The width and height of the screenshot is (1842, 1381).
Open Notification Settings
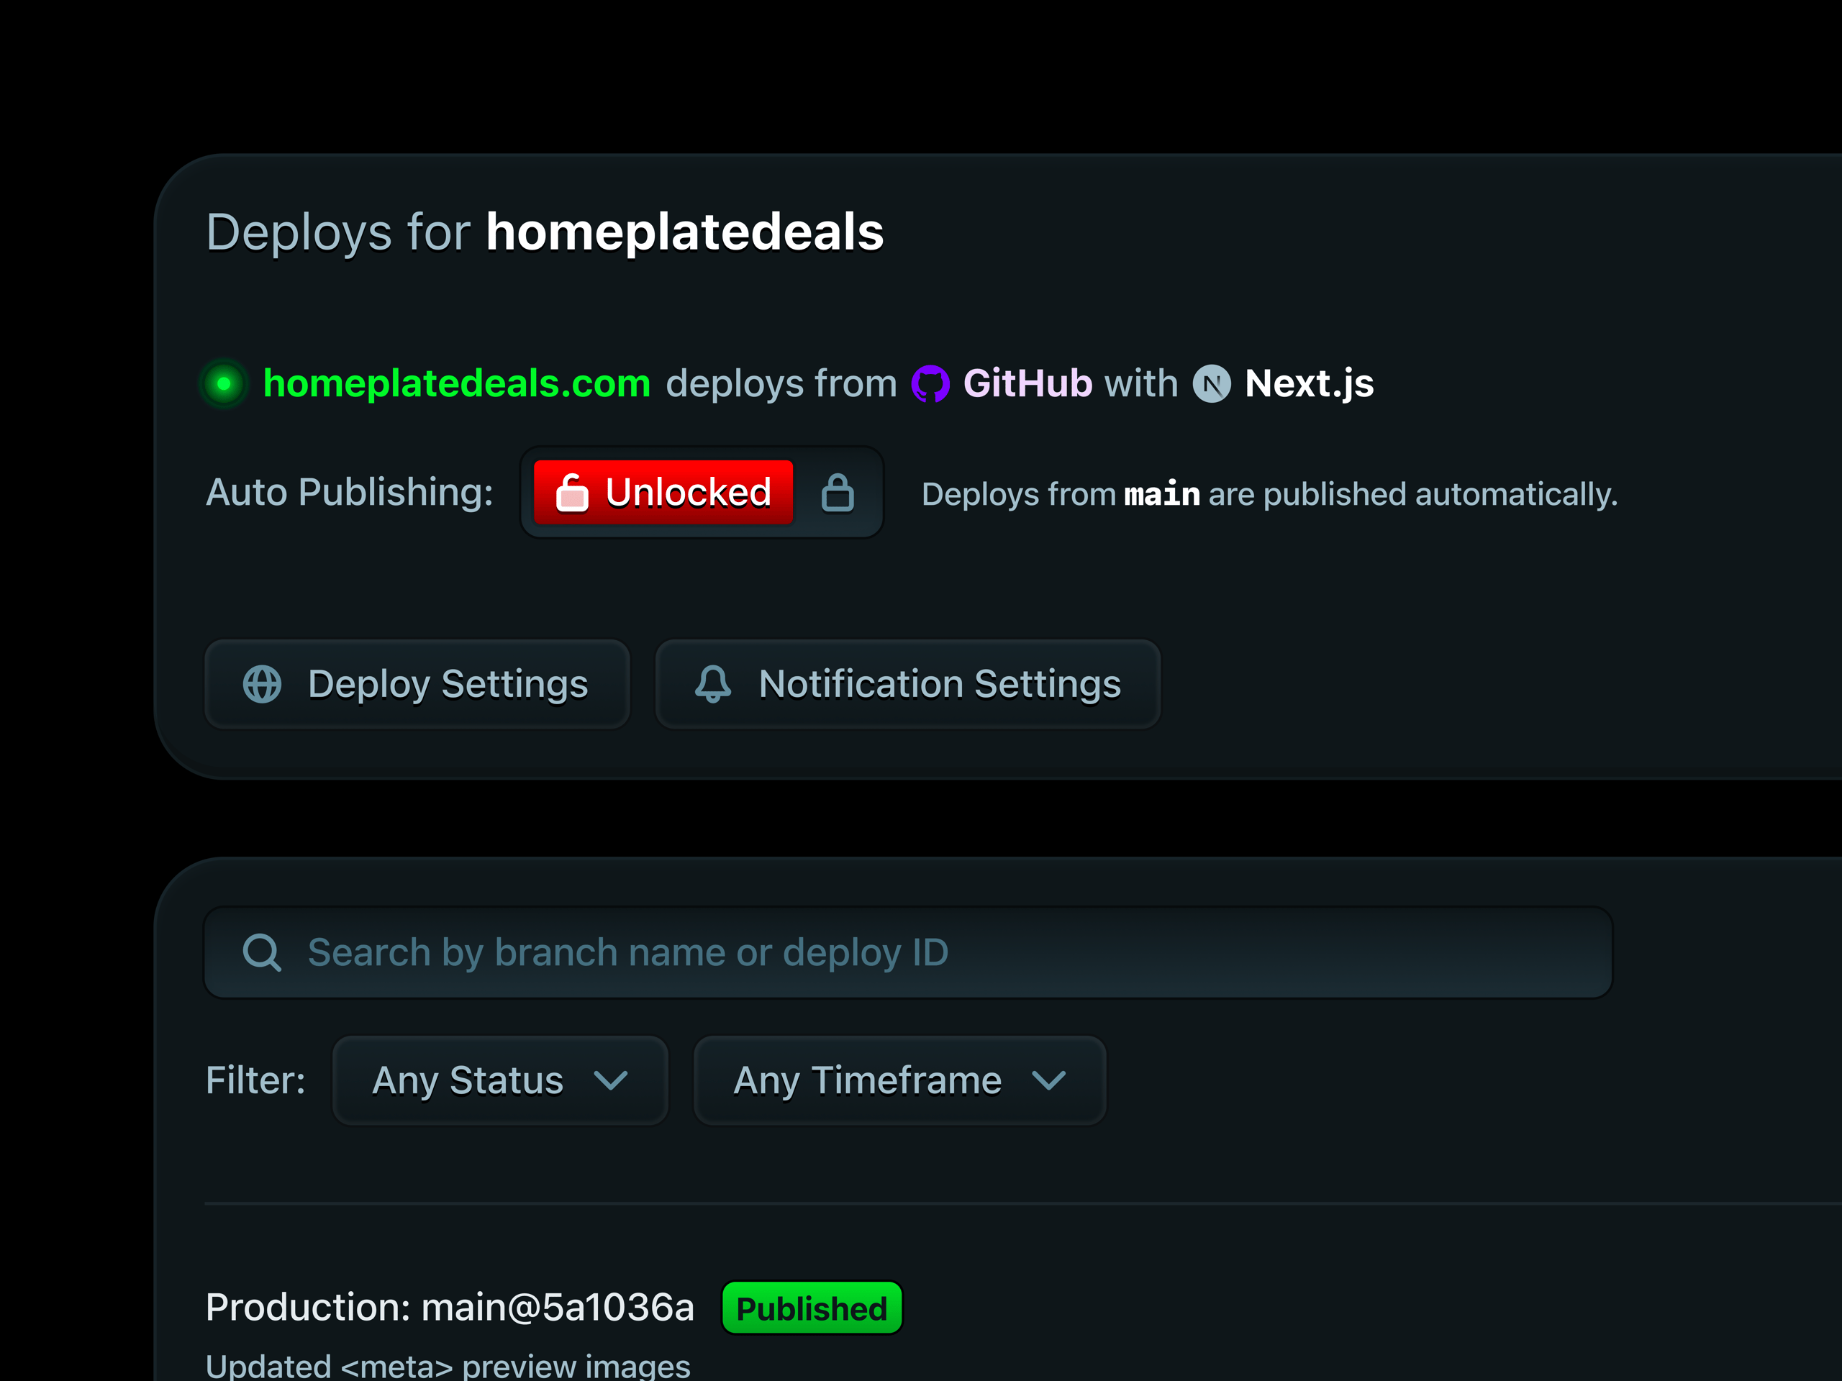(907, 684)
